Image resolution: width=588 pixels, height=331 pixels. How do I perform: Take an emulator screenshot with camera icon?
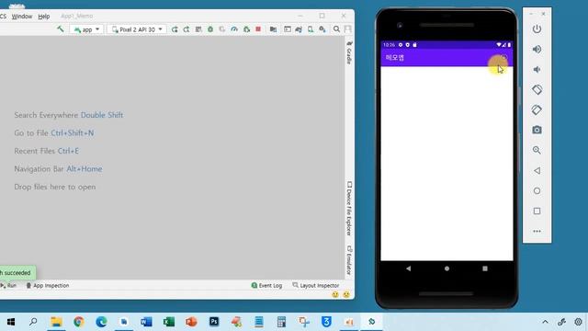tap(537, 130)
